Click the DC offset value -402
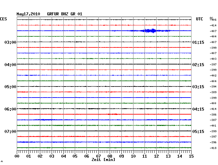The image size is (218, 165). (213, 75)
